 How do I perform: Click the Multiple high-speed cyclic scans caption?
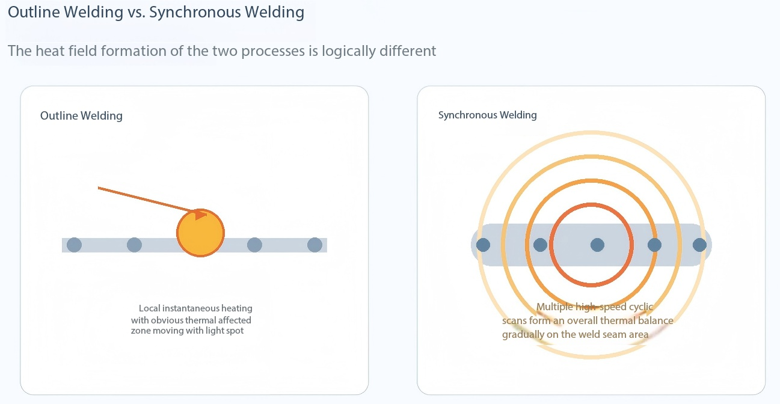coord(588,320)
